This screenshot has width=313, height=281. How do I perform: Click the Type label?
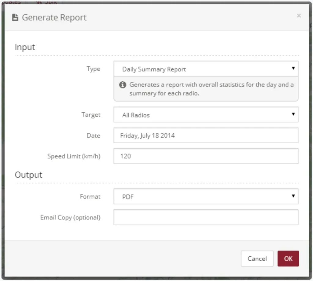94,69
